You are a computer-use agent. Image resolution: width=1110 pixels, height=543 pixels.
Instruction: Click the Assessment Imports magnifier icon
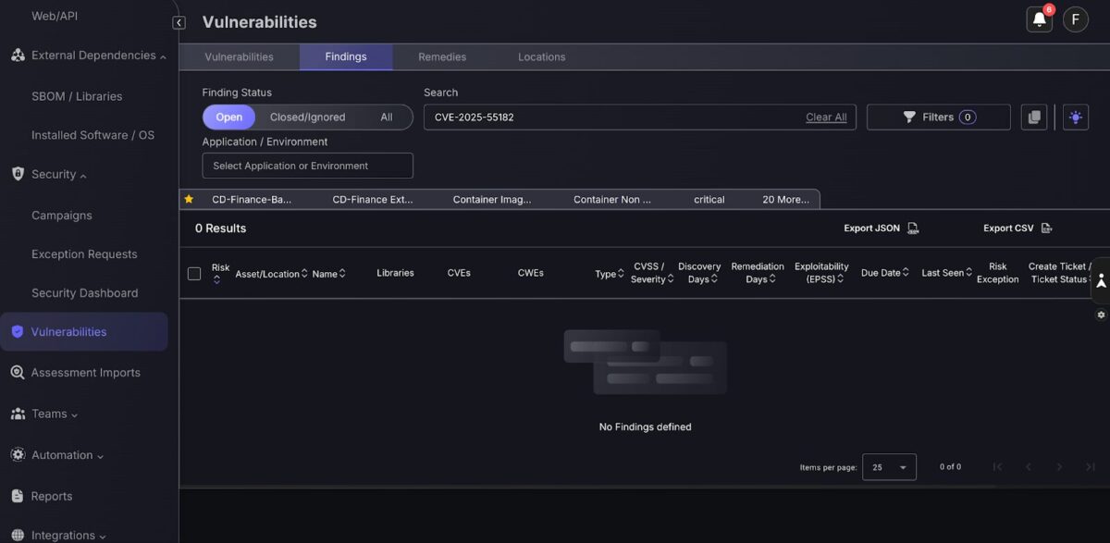(x=17, y=372)
